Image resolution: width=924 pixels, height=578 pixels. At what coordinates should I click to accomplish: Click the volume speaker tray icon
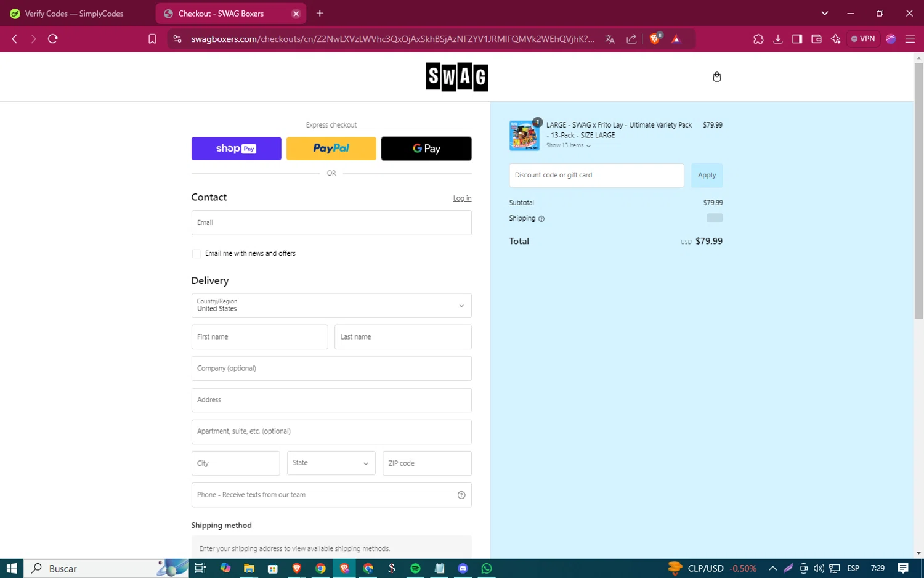[819, 568]
